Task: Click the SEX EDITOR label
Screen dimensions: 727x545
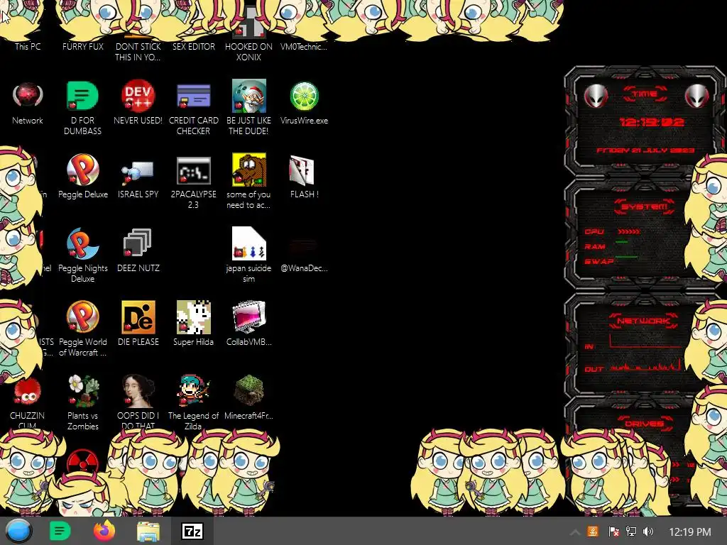Action: 193,46
